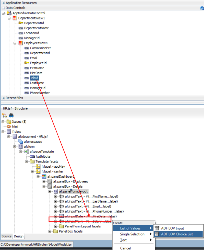Select the f:attribute node
The image size is (204, 250).
pos(43,156)
